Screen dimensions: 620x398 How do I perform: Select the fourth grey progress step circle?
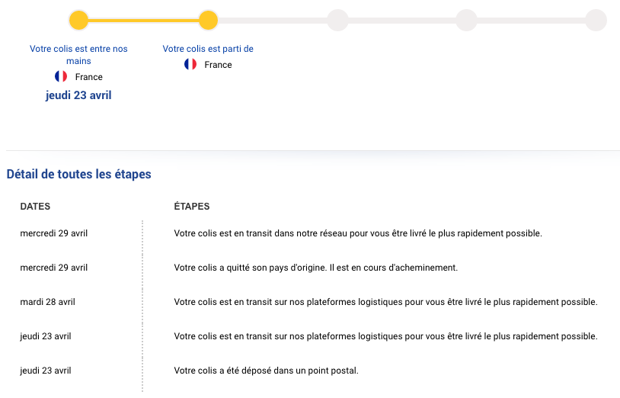[467, 20]
